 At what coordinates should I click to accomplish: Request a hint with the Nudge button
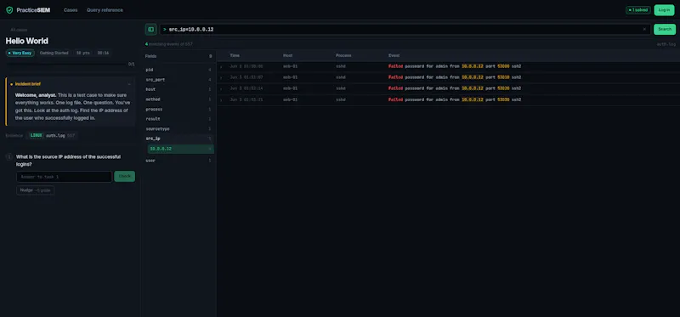tap(35, 190)
